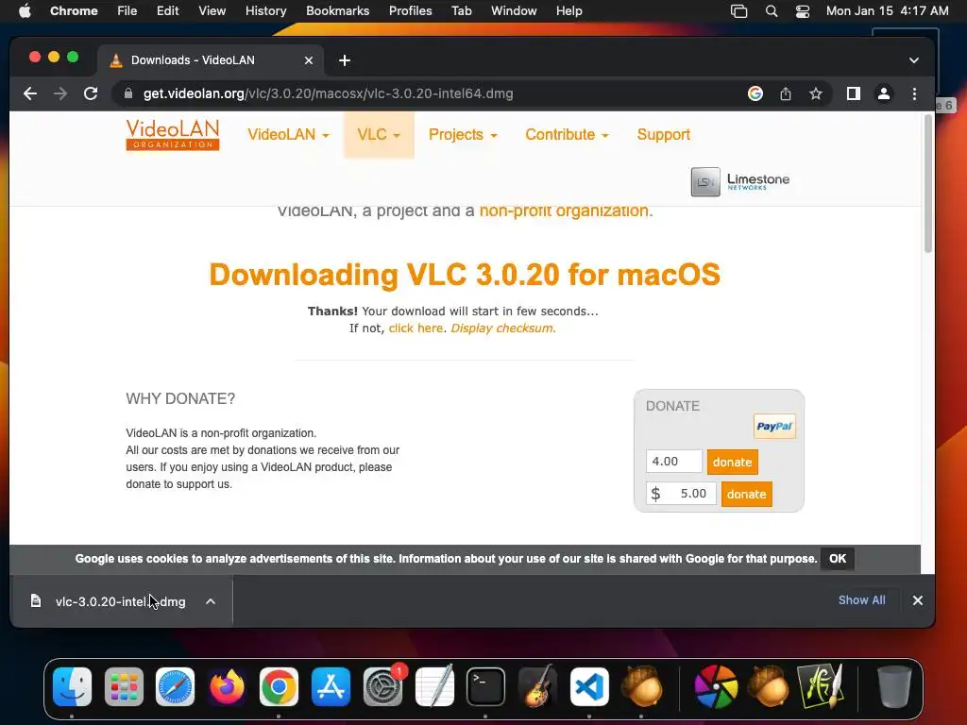Go back with the browser back arrow

29,93
